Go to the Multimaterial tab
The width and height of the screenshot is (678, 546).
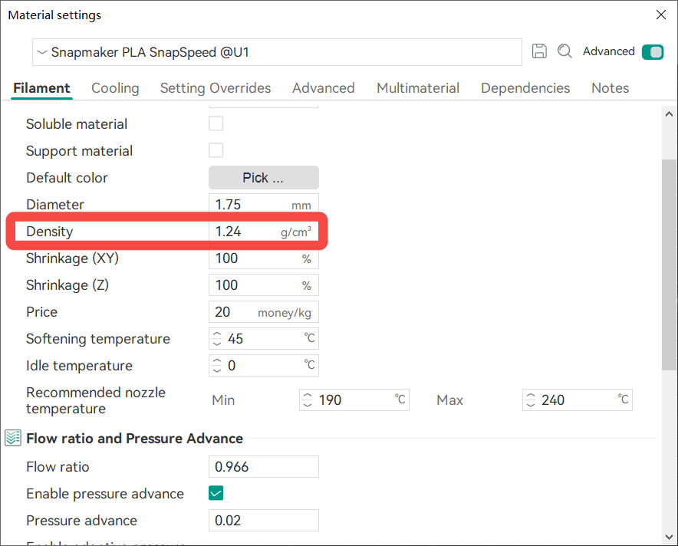tap(418, 88)
